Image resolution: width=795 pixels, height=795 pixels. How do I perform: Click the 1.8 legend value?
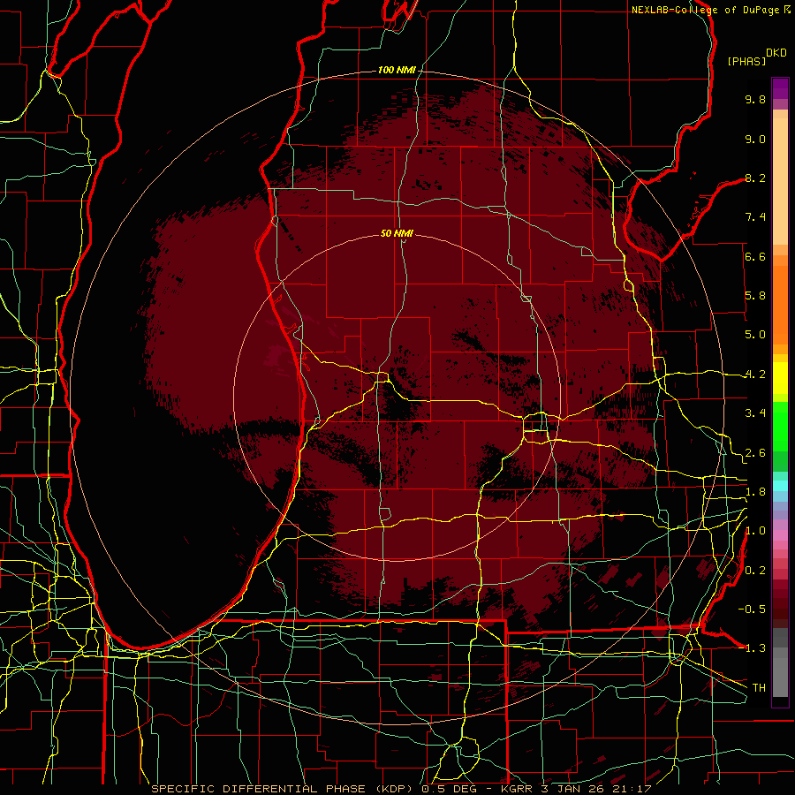click(755, 492)
